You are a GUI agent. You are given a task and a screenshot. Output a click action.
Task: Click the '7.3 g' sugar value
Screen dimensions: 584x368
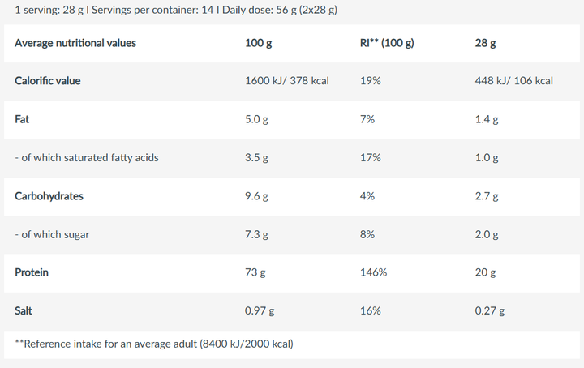(256, 235)
